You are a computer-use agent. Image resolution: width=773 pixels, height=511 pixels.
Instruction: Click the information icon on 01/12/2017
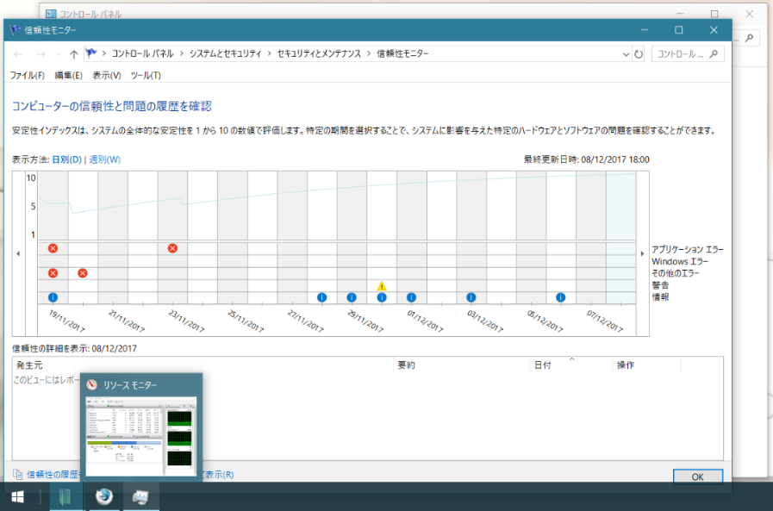pos(411,297)
